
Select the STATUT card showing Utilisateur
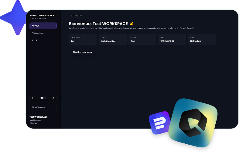coord(202,39)
